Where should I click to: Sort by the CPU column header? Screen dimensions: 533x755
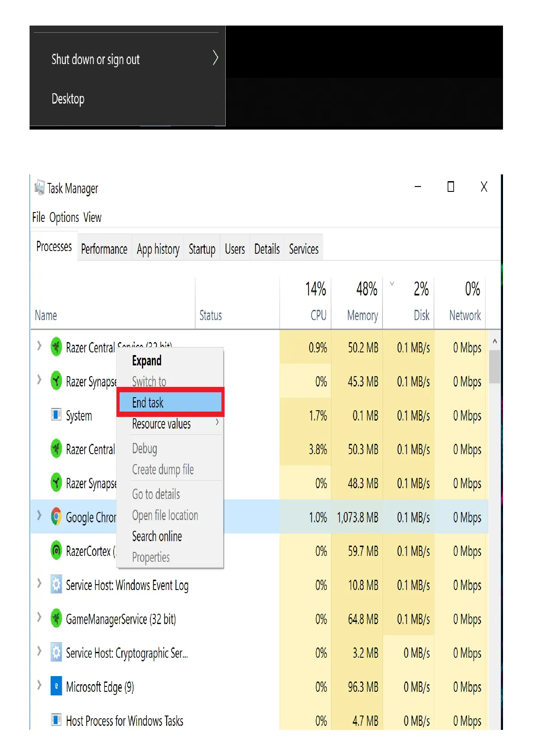click(305, 304)
